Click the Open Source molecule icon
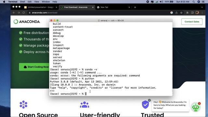The image size is (208, 117). pyautogui.click(x=23, y=105)
